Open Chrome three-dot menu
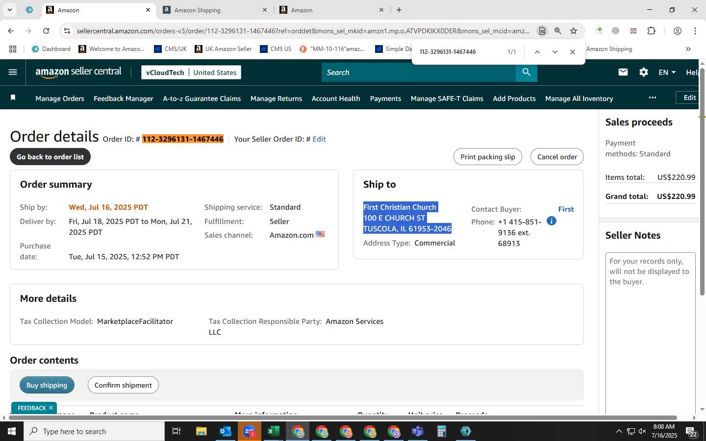The height and width of the screenshot is (441, 706). pyautogui.click(x=695, y=31)
